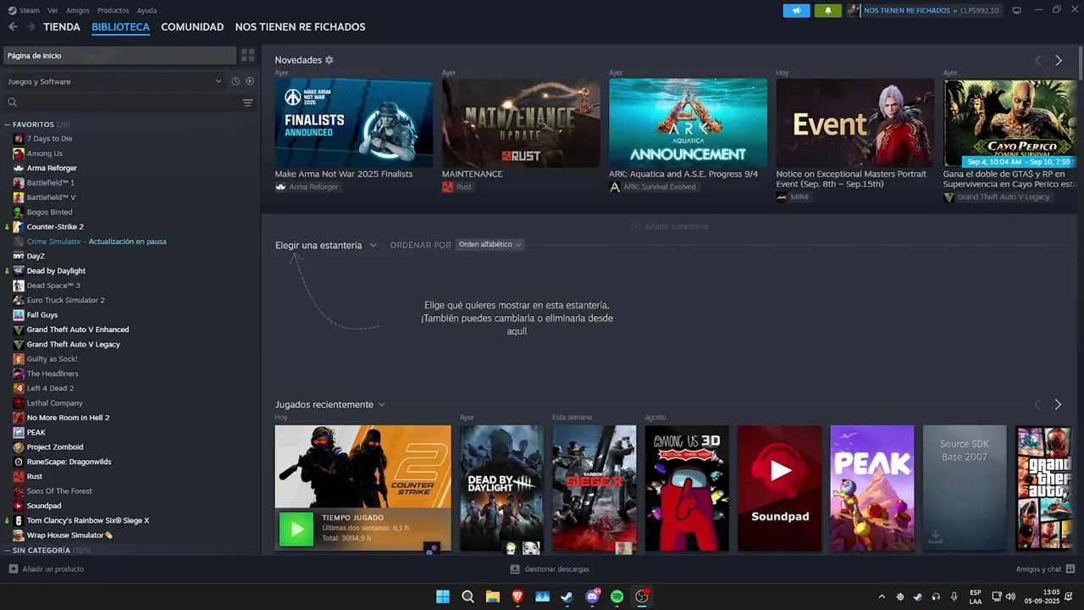Viewport: 1084px width, 610px height.
Task: Go to the COMUNIDAD tab
Action: coord(192,27)
